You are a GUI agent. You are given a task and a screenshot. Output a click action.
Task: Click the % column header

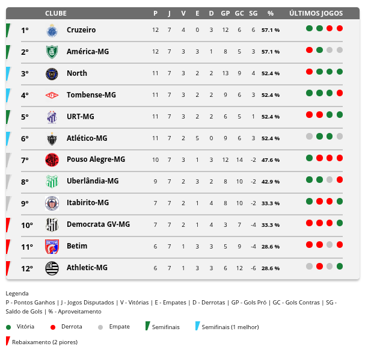tap(271, 13)
